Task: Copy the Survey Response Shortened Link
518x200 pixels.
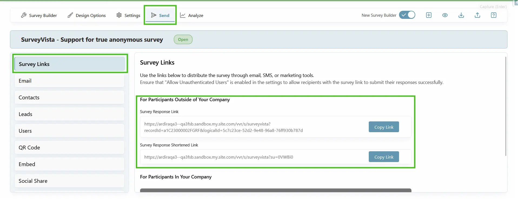Action: point(384,157)
